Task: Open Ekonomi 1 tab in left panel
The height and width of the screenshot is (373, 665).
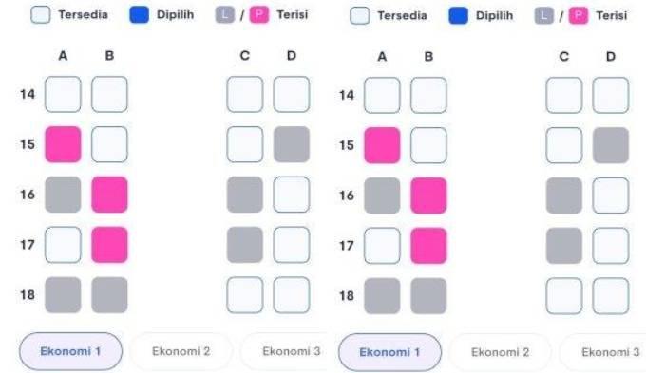Action: click(x=70, y=351)
